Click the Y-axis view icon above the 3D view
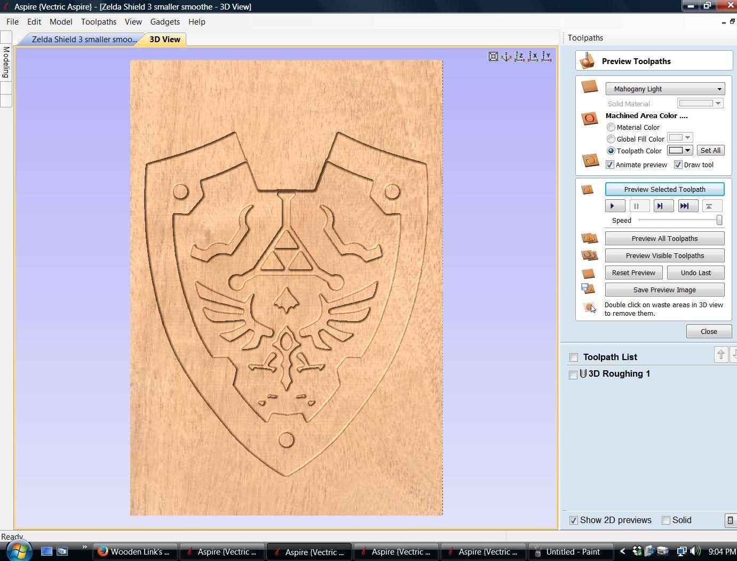737x561 pixels. (545, 56)
